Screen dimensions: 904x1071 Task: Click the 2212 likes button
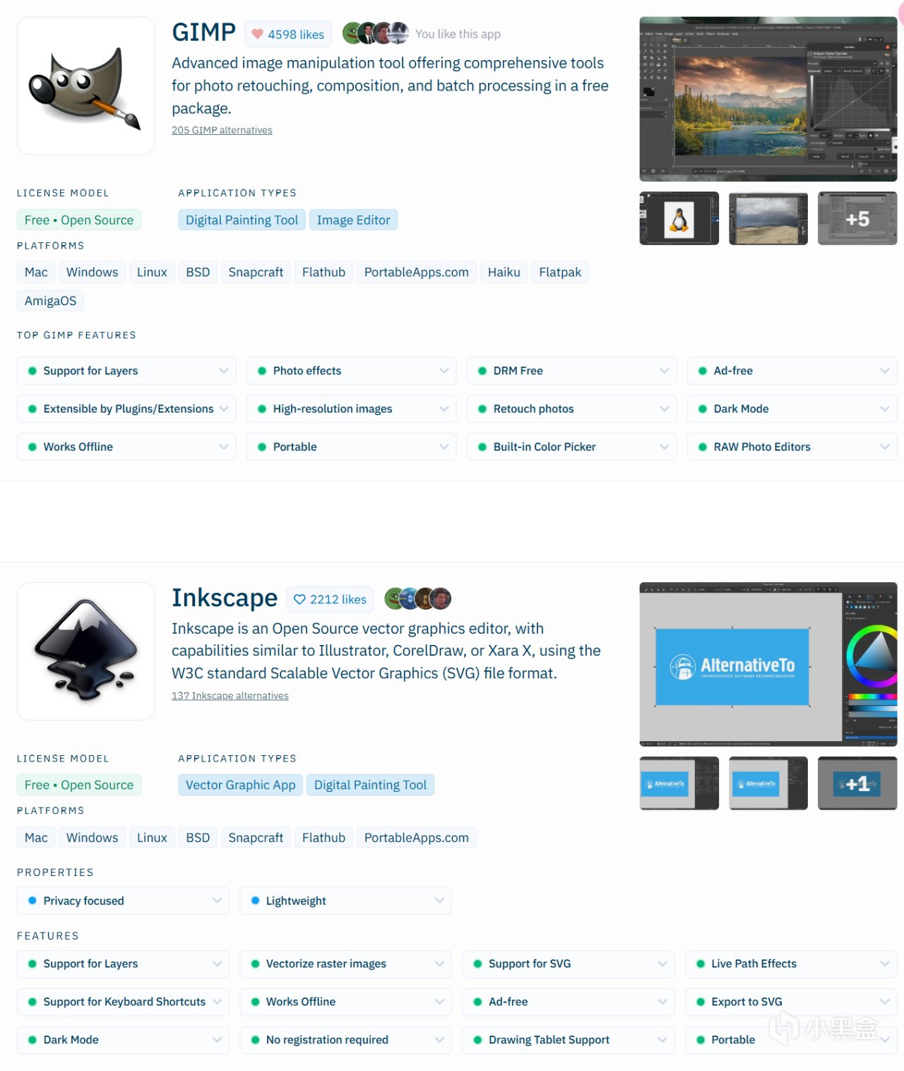[x=330, y=599]
